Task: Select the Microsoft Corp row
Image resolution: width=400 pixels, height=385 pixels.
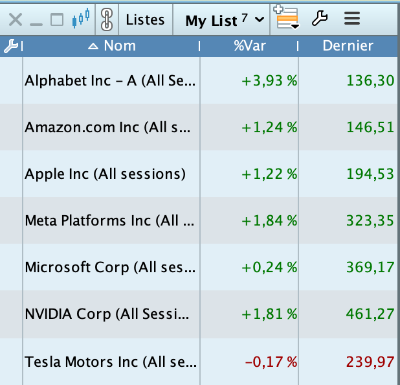Action: point(109,268)
